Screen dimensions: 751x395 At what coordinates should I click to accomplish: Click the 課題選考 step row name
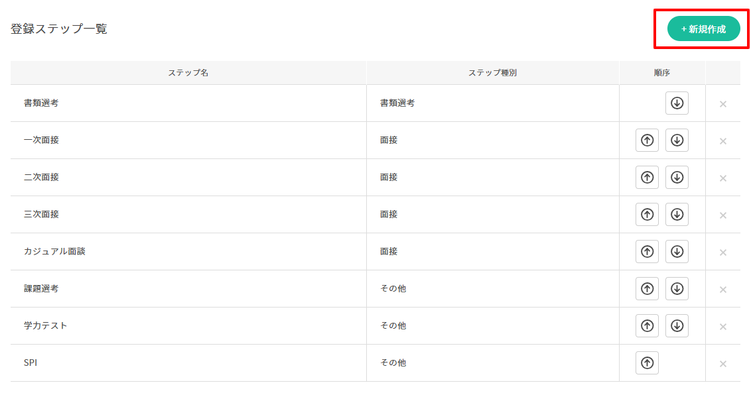click(41, 289)
